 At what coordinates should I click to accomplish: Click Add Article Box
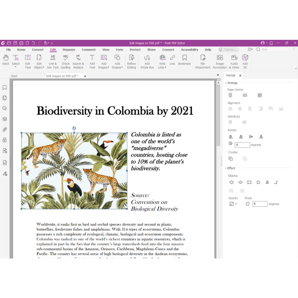click(147, 62)
